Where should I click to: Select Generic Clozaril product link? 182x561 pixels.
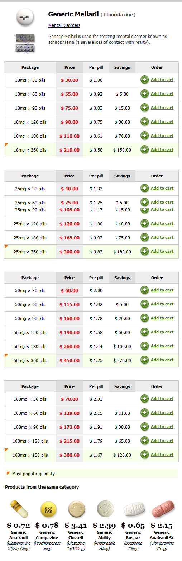76,535
